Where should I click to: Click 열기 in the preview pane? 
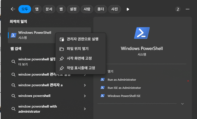(110, 71)
